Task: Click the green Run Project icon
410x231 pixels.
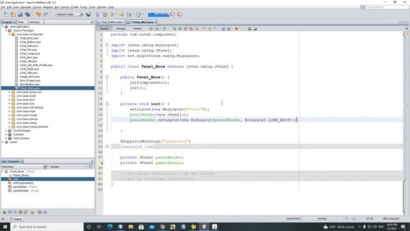Action: pos(113,14)
